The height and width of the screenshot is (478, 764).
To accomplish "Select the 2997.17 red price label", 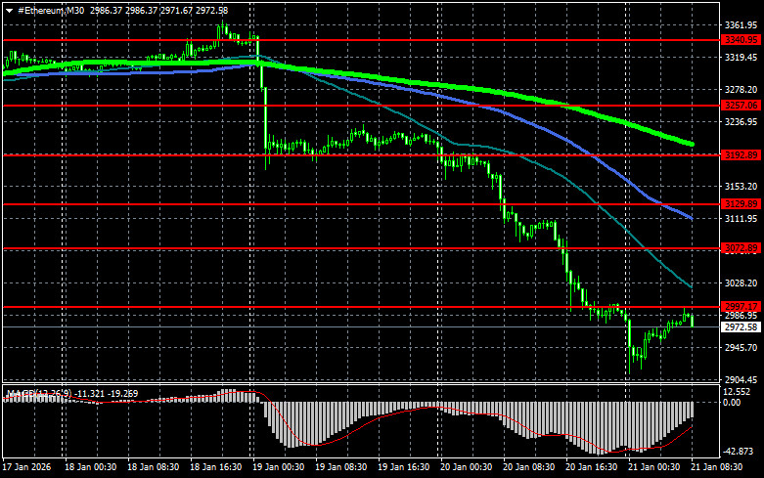I will point(740,306).
